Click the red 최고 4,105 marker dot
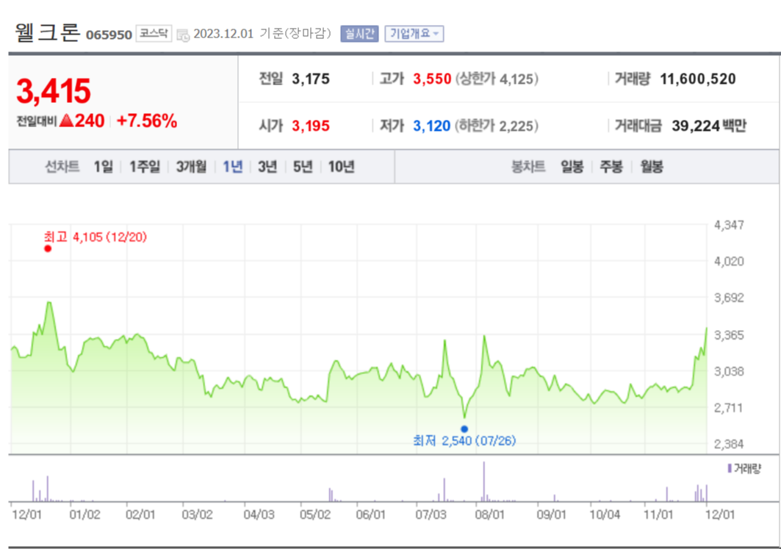Screen dimensions: 781x549 coord(48,248)
